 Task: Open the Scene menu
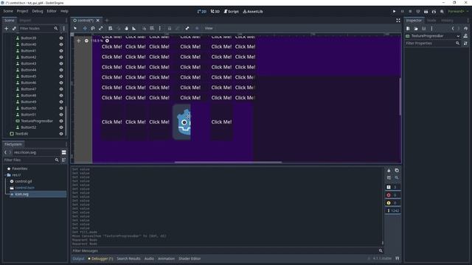pos(8,11)
